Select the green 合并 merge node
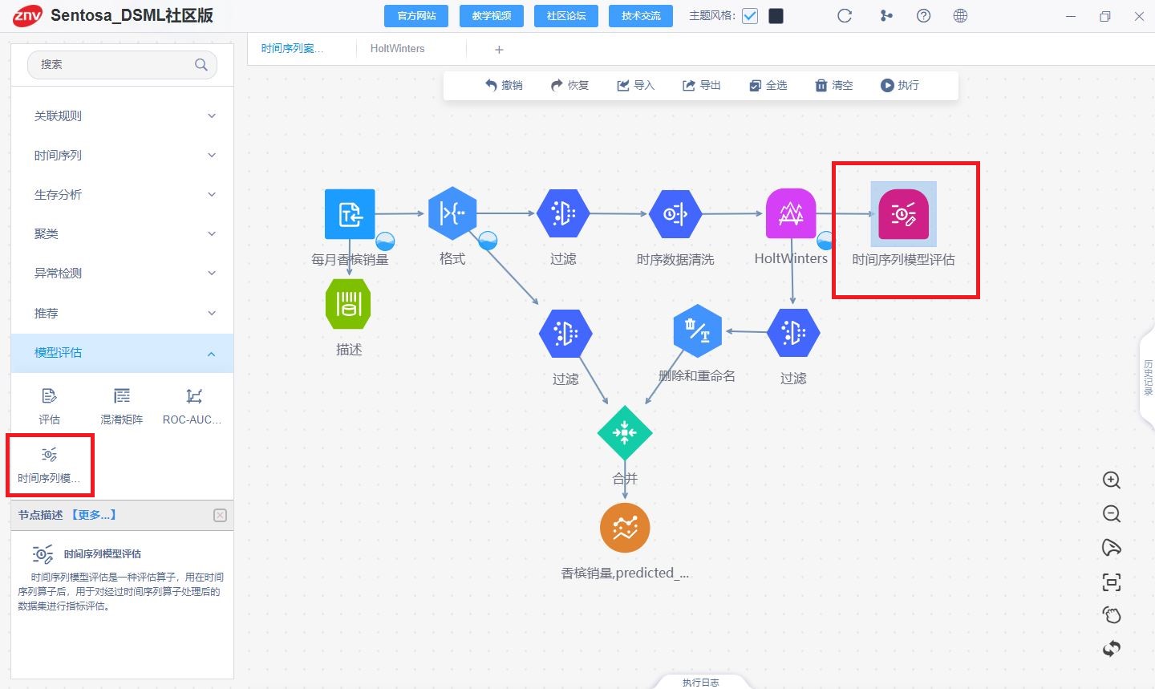The width and height of the screenshot is (1155, 689). tap(625, 433)
